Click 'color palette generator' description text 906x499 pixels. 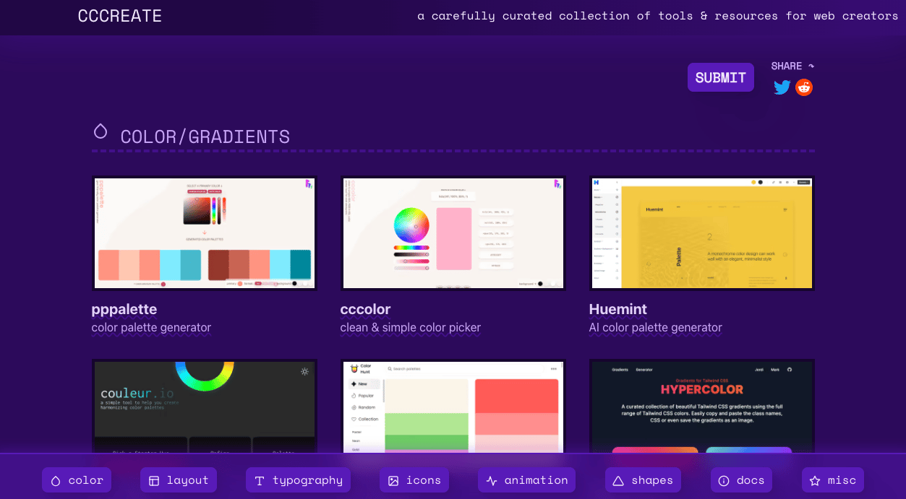151,327
